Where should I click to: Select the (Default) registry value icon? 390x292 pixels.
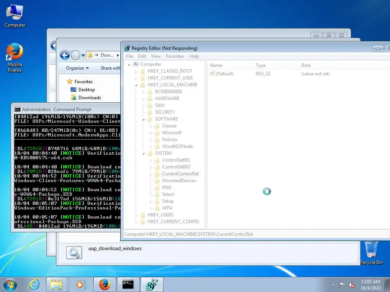pos(212,73)
